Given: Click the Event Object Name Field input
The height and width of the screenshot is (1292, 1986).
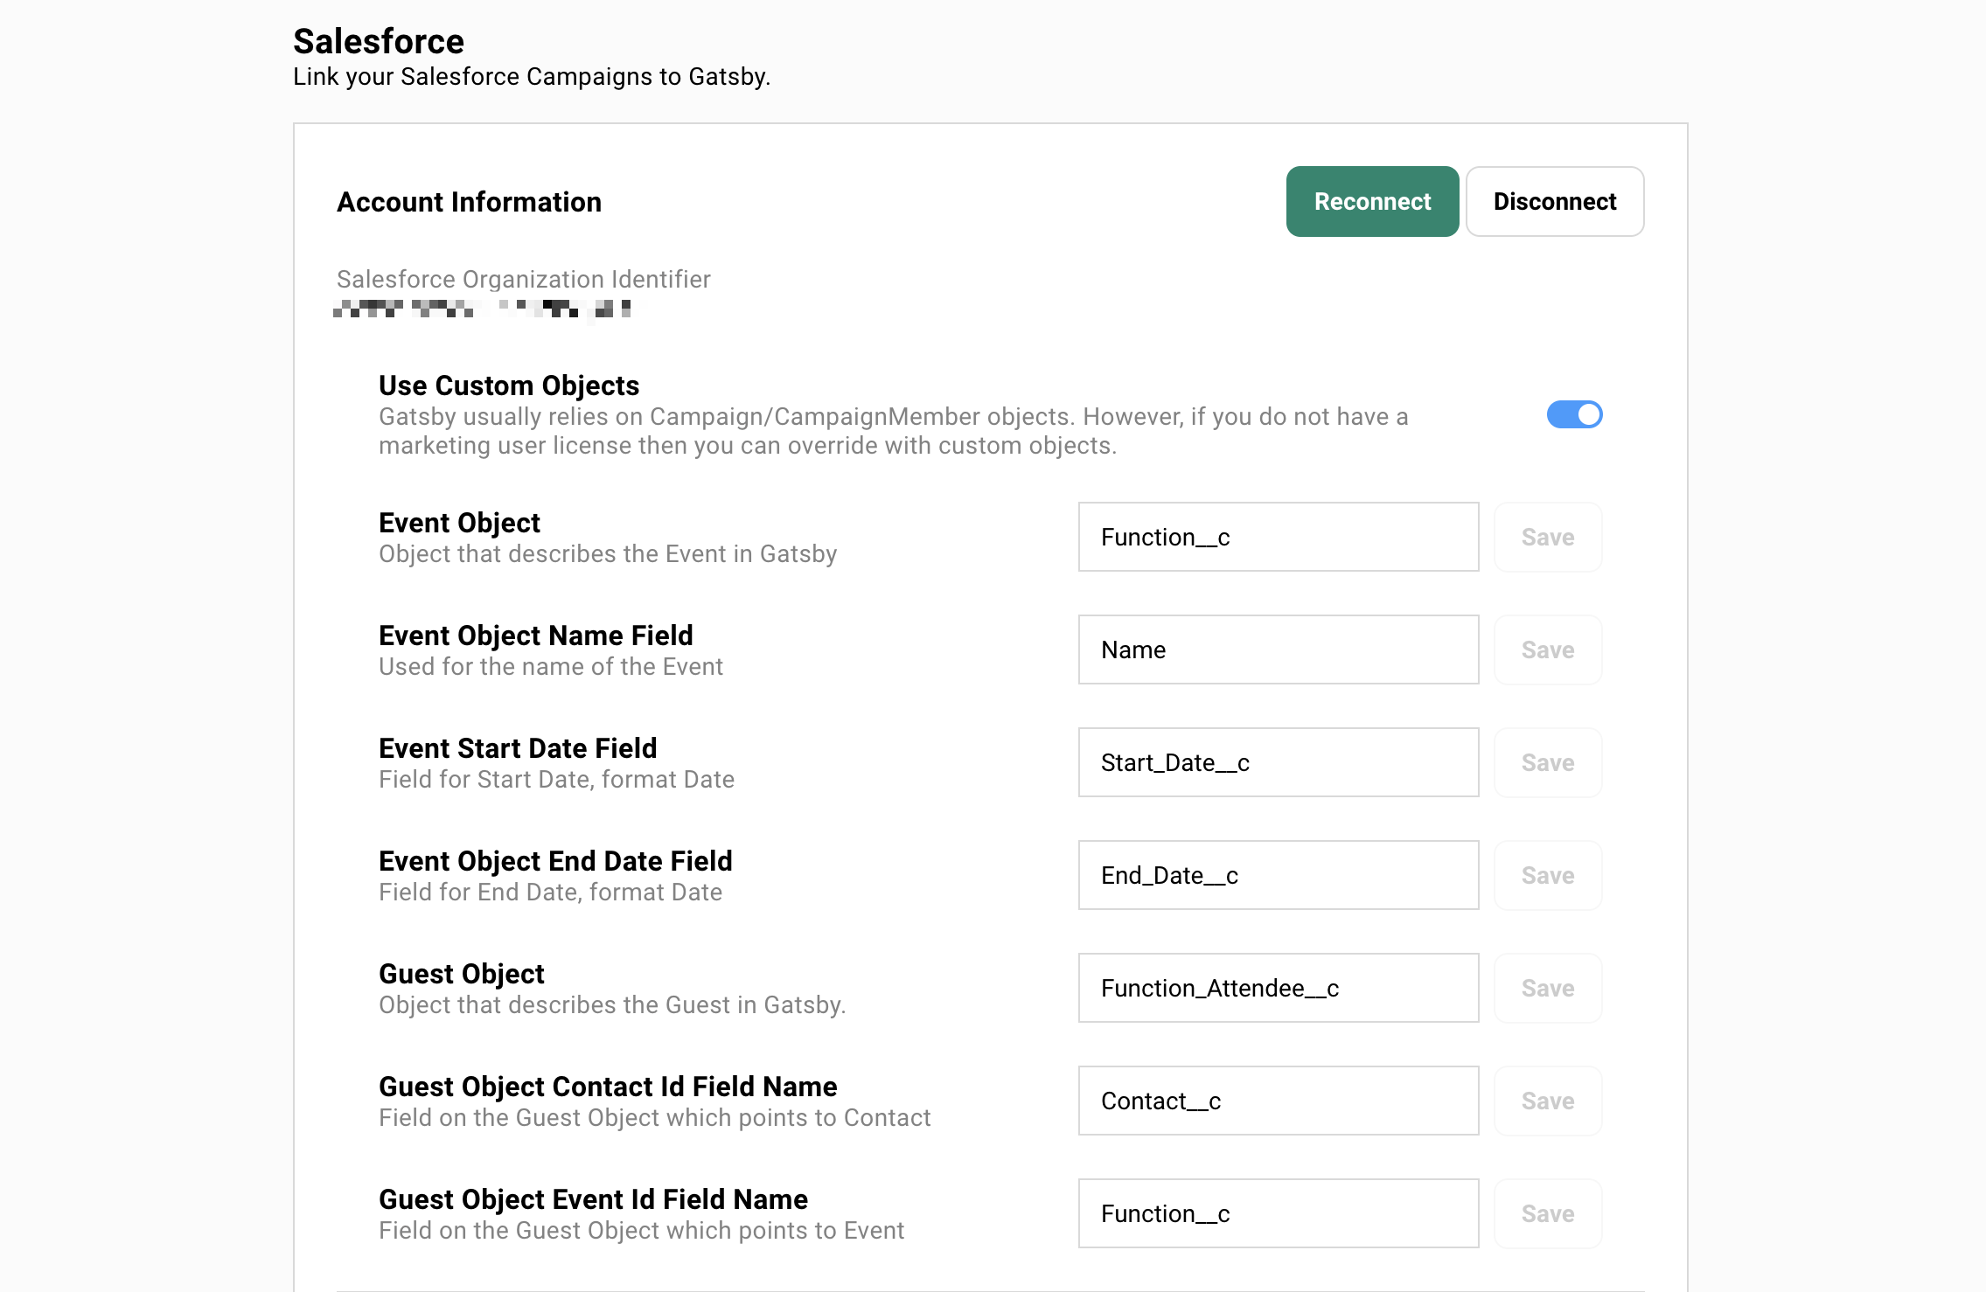Looking at the screenshot, I should pos(1277,649).
